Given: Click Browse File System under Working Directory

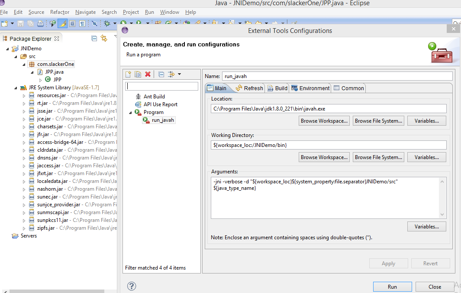Looking at the screenshot, I should (x=378, y=157).
